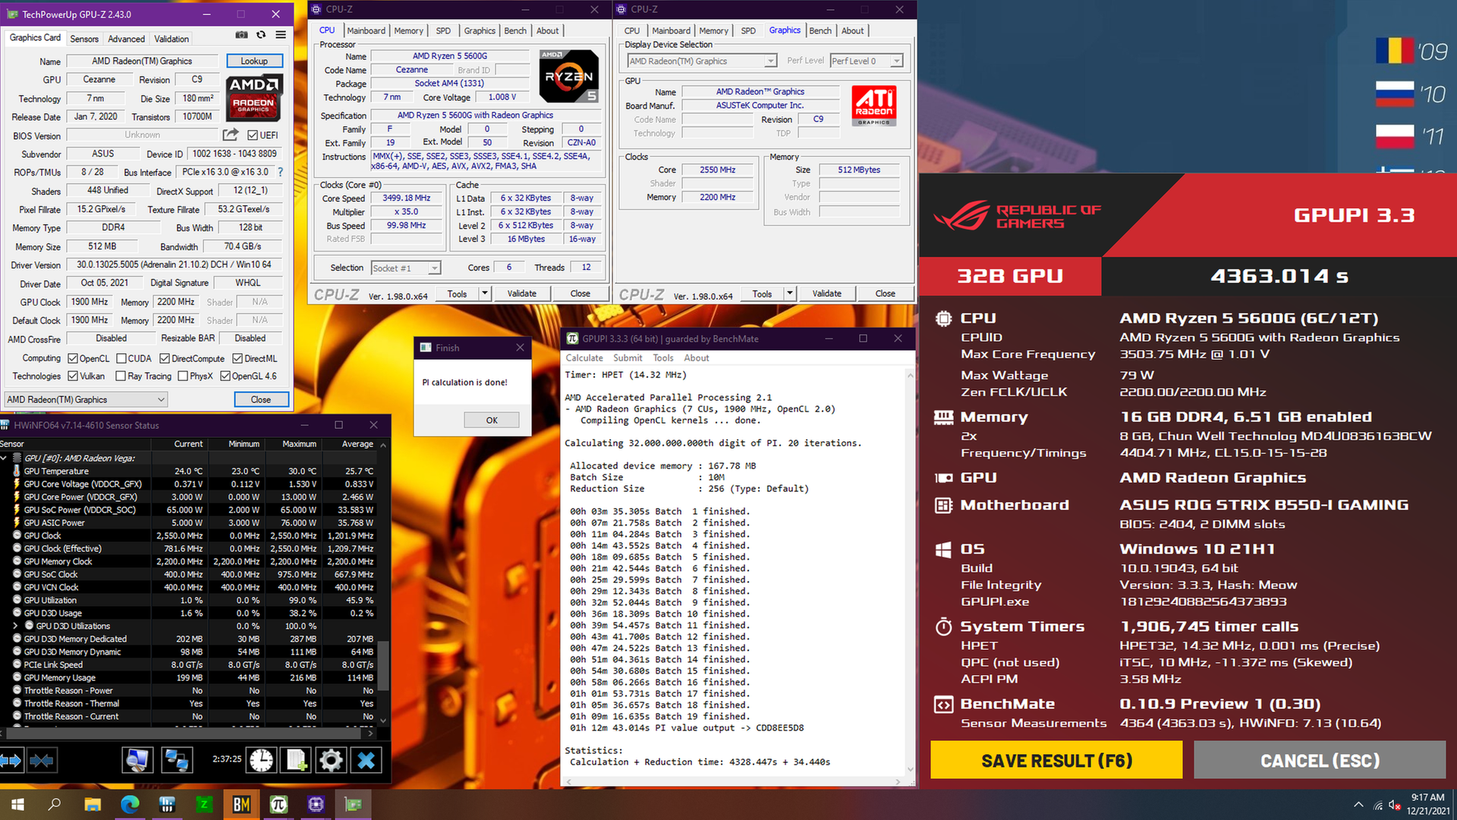The height and width of the screenshot is (820, 1457).
Task: Click Close button in GPU-Z
Action: click(260, 399)
